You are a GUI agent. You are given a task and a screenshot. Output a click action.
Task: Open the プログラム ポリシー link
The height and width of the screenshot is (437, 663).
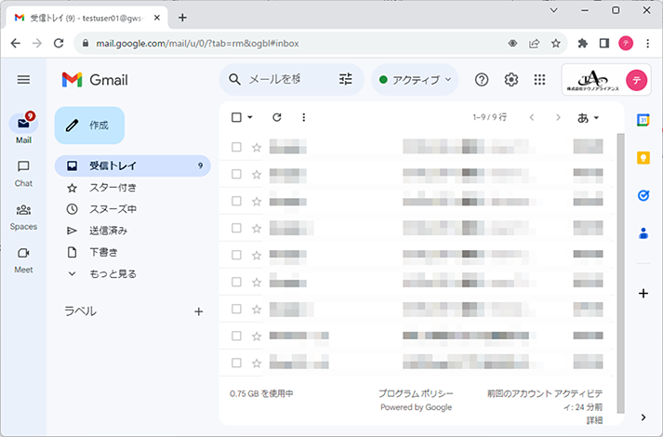pyautogui.click(x=416, y=393)
